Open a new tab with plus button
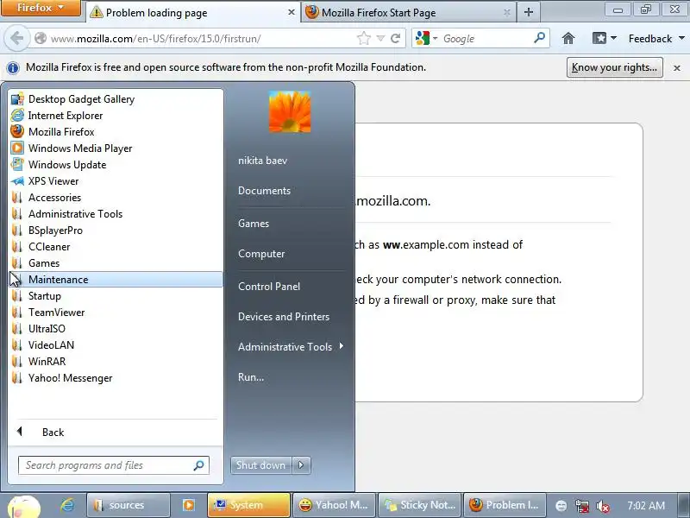The width and height of the screenshot is (690, 518). (x=529, y=12)
